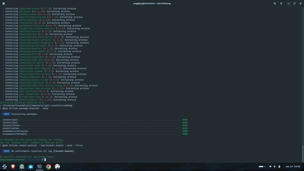This screenshot has height=171, width=304.
Task: Launch Google Chrome from the taskbar
Action: (48, 166)
